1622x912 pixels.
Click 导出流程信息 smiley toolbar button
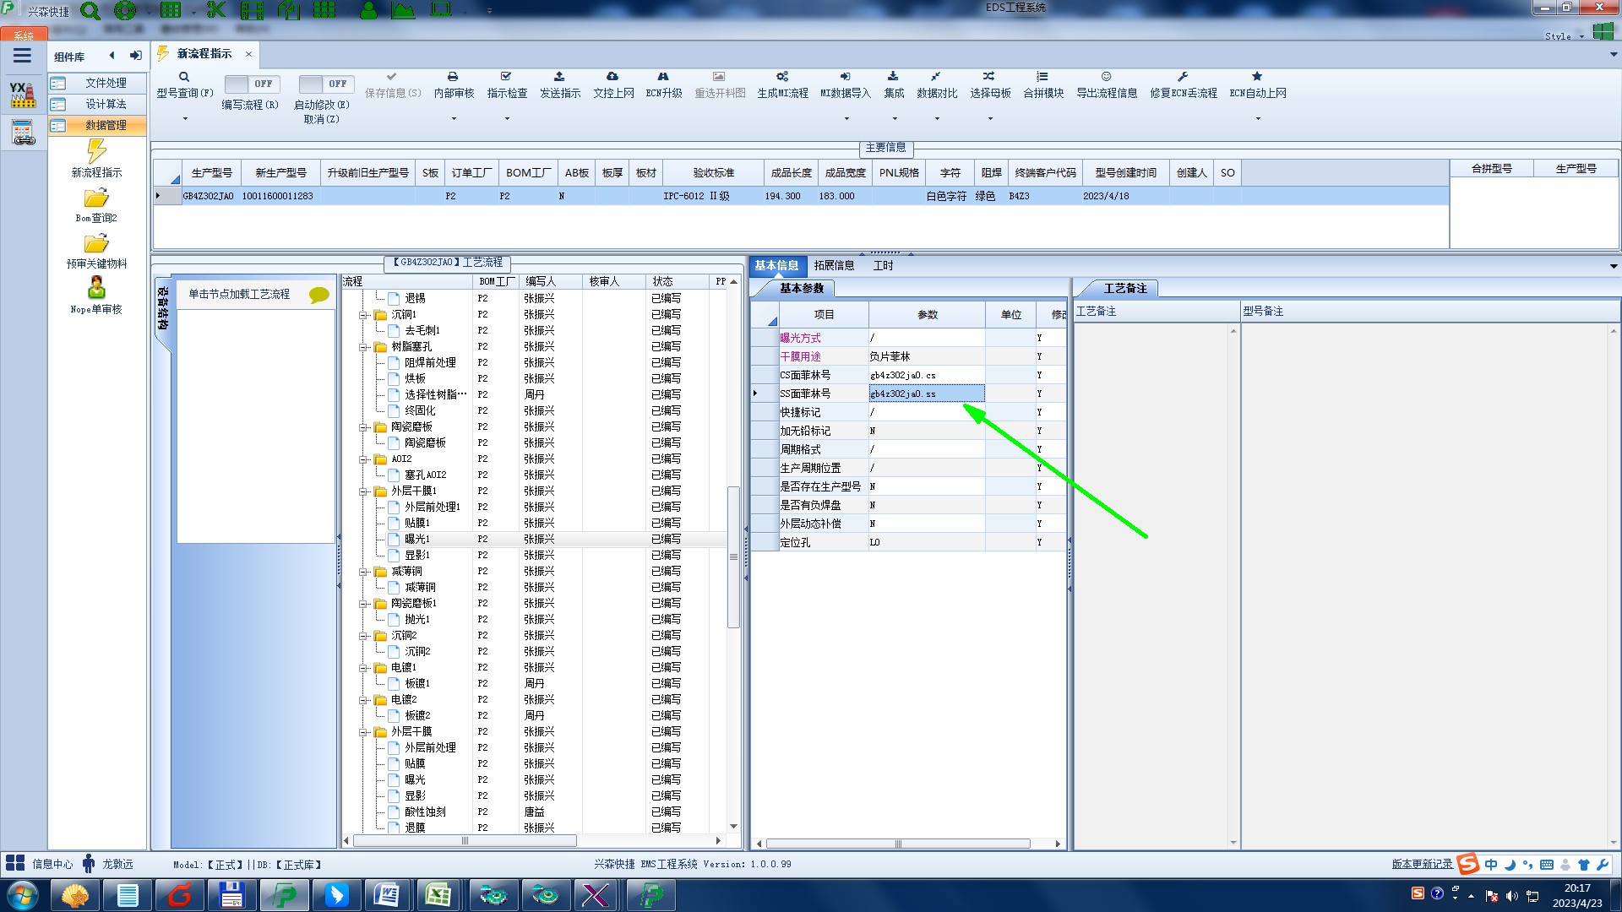click(x=1107, y=84)
